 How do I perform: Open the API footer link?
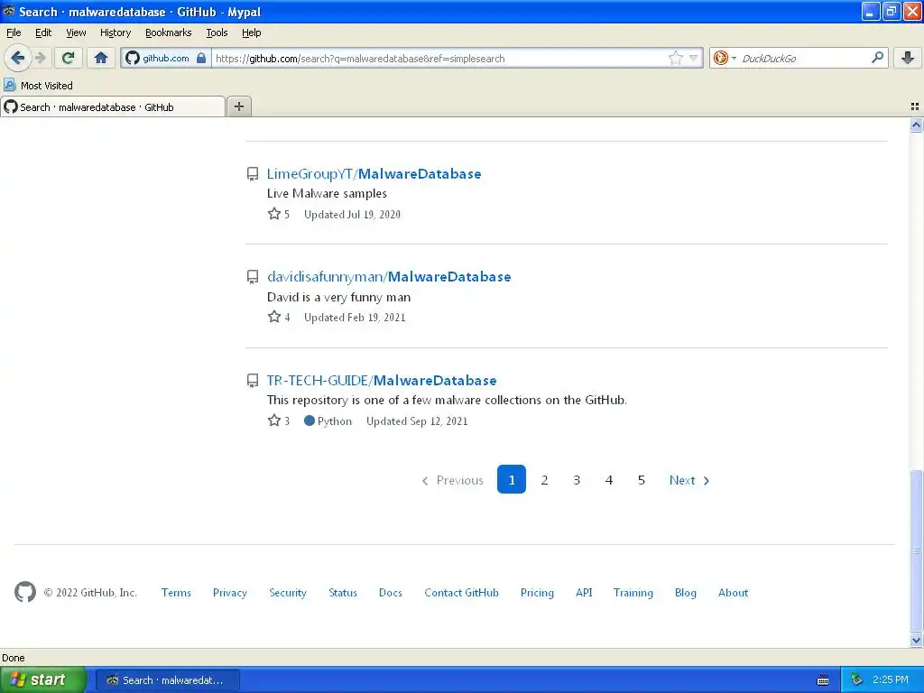[584, 593]
